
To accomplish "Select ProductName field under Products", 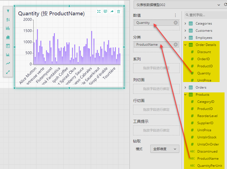I will click(208, 158).
